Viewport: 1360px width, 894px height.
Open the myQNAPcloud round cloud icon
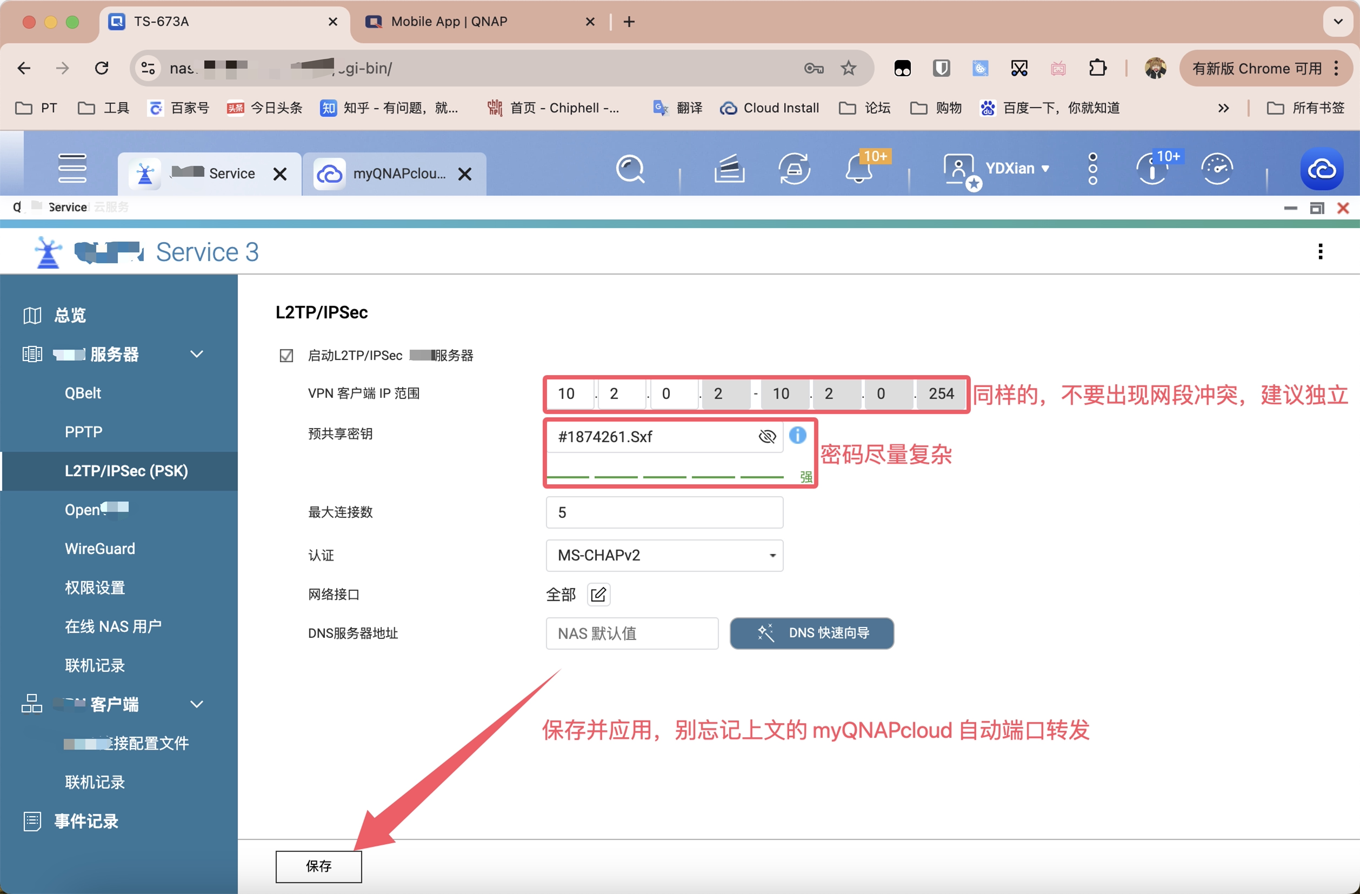pos(1322,169)
